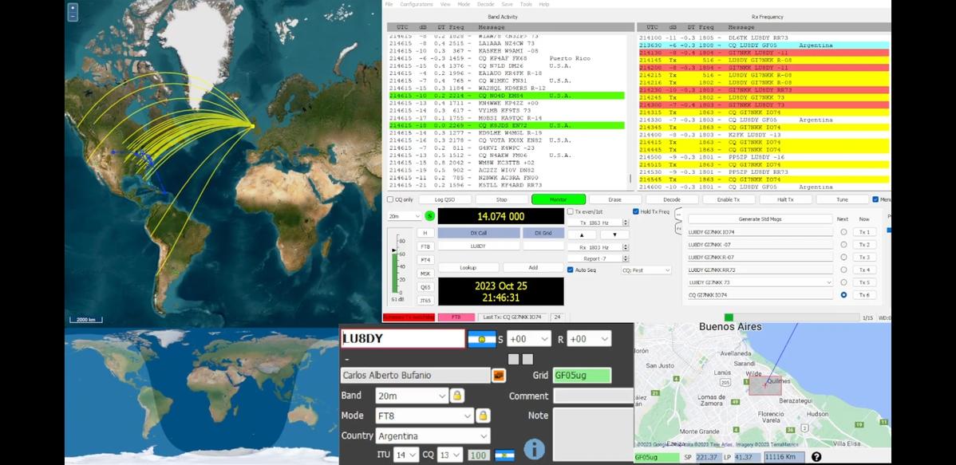Enable the CQ only checkbox
The width and height of the screenshot is (956, 465).
(390, 199)
